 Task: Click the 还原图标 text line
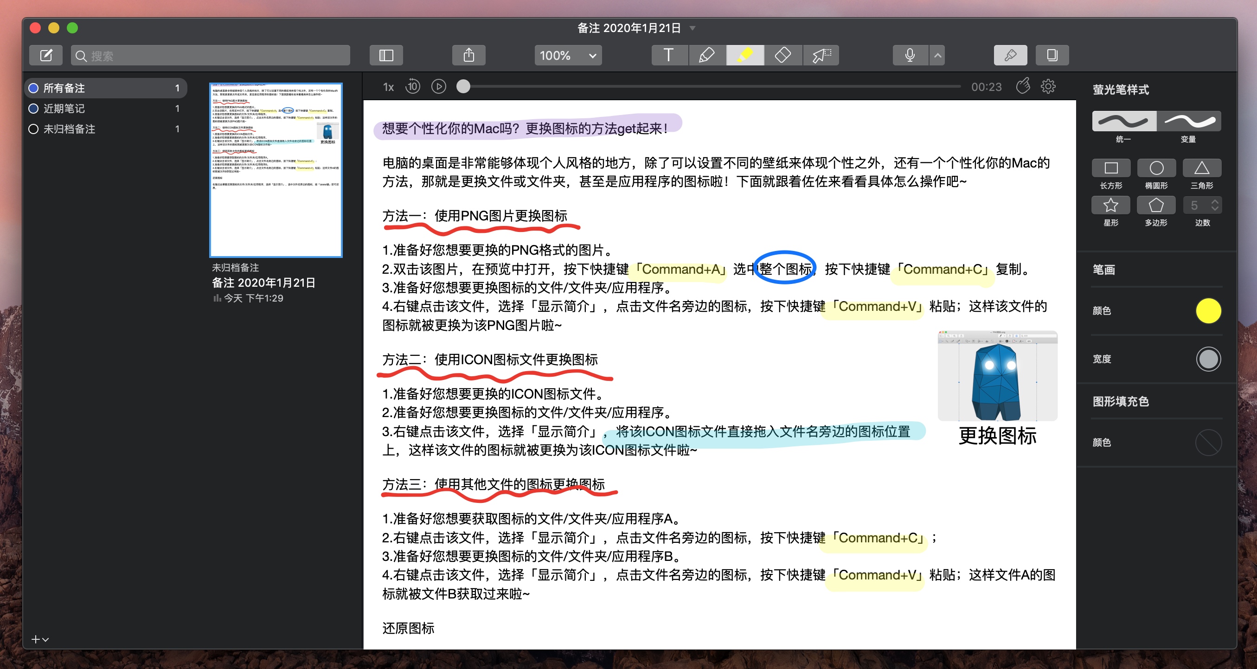[x=409, y=629]
